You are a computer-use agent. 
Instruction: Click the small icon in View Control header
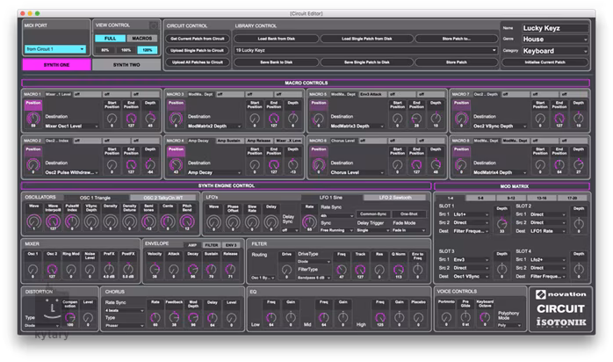(x=153, y=25)
